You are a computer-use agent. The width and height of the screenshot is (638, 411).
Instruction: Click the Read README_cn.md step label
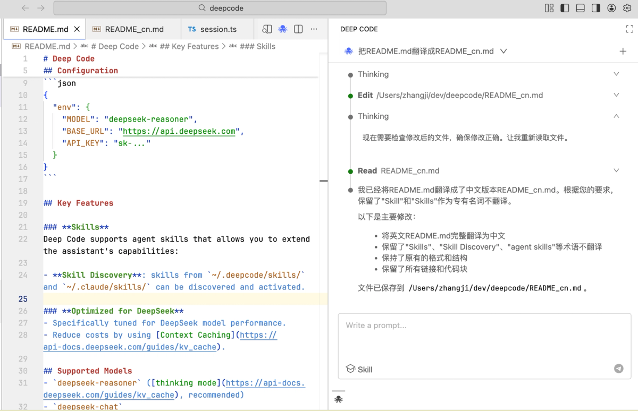[399, 171]
